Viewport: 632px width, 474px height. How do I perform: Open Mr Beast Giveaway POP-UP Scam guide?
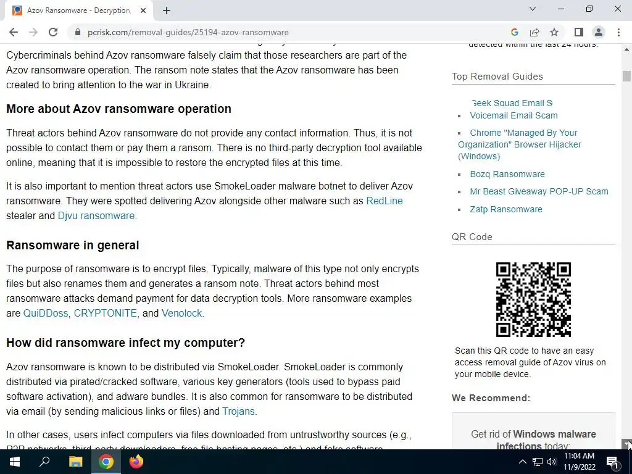(539, 191)
